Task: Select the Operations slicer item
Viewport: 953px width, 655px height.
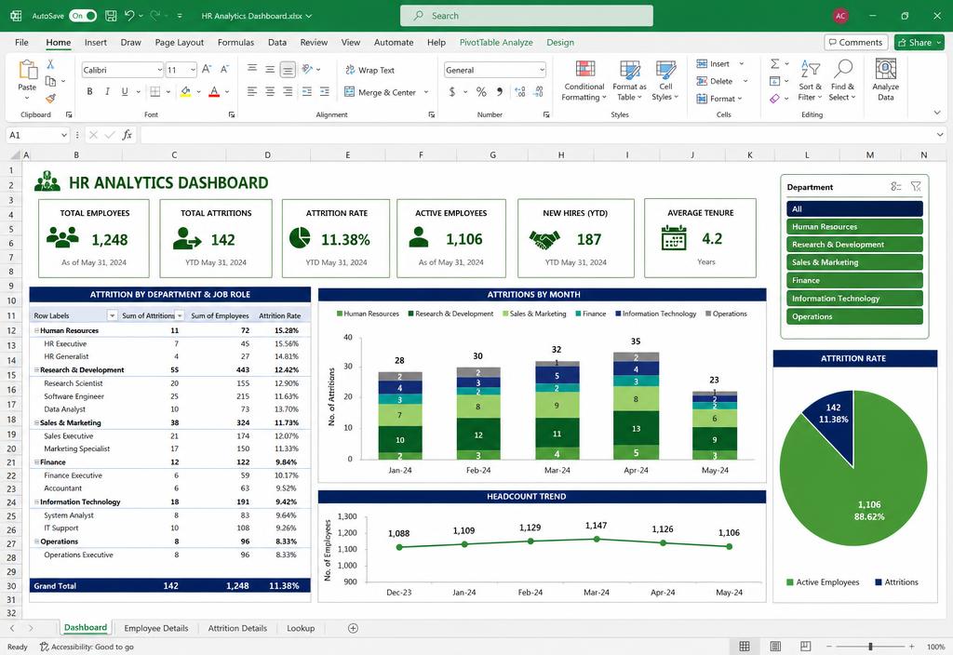Action: [854, 316]
